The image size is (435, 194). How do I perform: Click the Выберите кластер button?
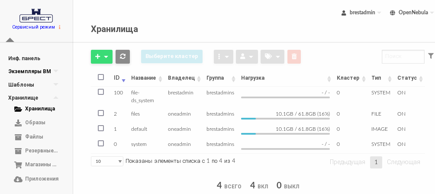pyautogui.click(x=171, y=57)
